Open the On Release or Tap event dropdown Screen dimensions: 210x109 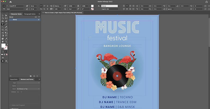pos(28,89)
